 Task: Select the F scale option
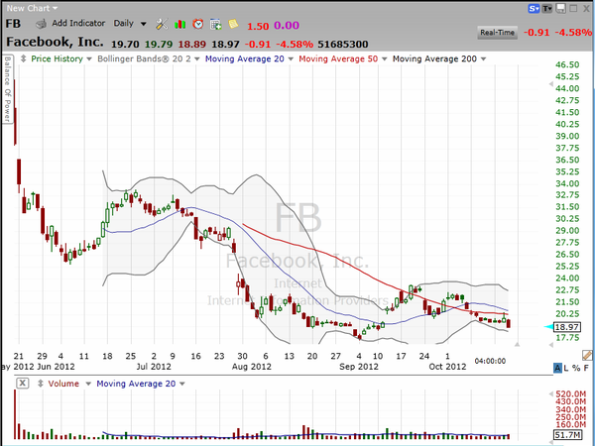[x=586, y=368]
